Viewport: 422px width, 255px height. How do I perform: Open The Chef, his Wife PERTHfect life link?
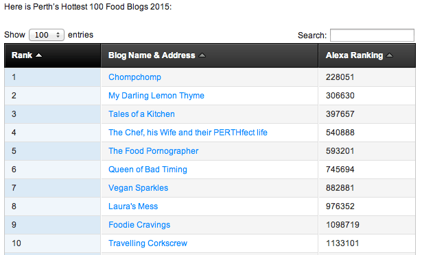(x=188, y=133)
